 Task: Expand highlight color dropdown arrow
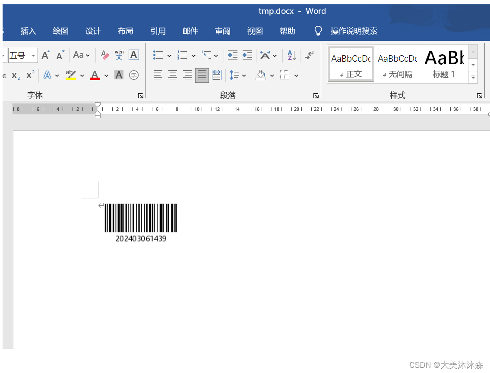pyautogui.click(x=82, y=75)
